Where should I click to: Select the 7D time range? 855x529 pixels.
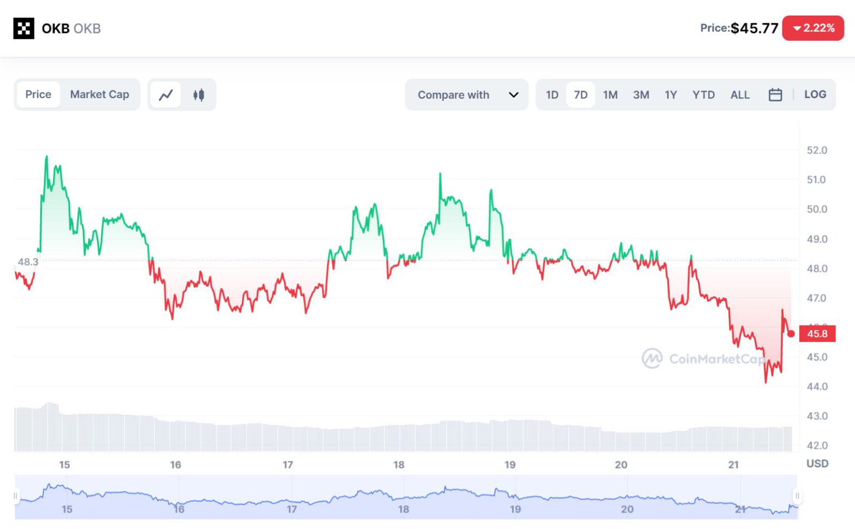(581, 95)
